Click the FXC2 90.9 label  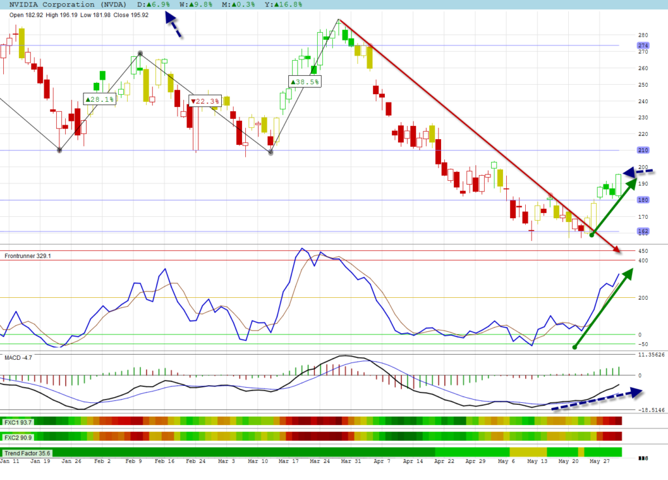[18, 438]
